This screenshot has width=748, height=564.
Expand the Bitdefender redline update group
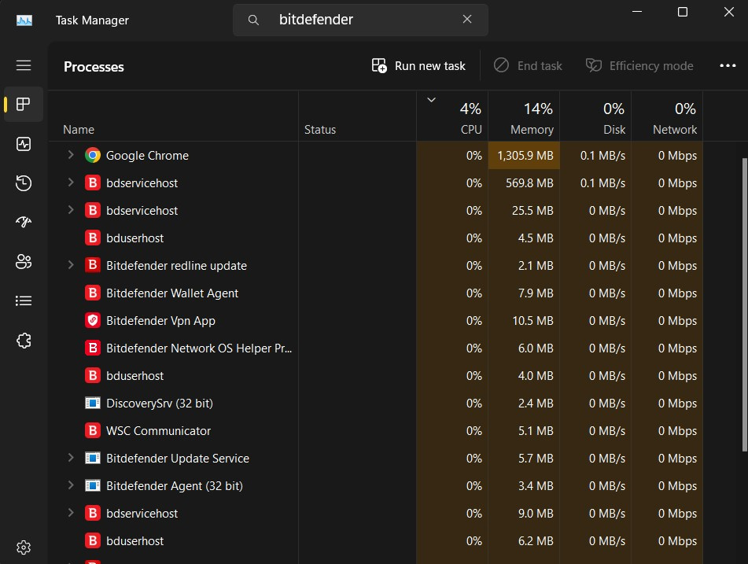71,265
